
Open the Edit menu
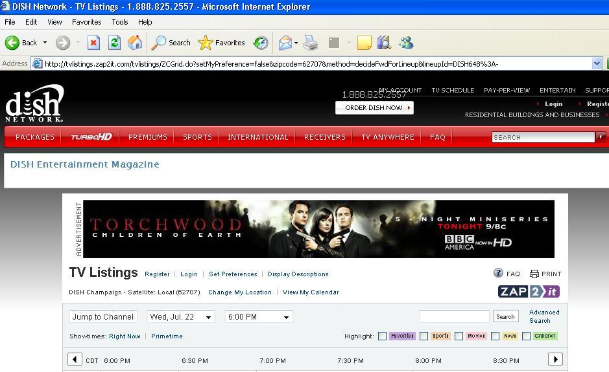(31, 22)
